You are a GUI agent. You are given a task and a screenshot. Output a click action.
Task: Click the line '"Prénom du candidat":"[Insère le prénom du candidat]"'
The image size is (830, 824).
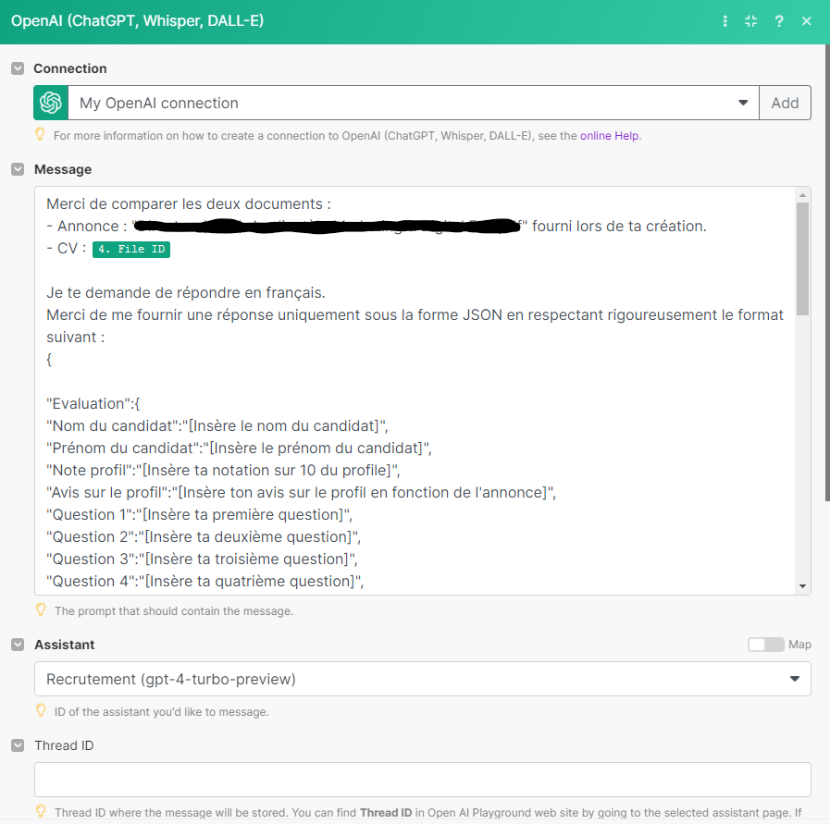pyautogui.click(x=240, y=448)
